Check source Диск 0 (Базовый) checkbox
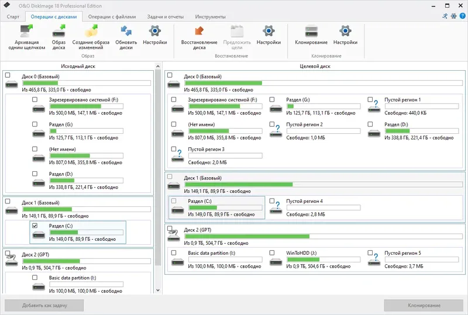This screenshot has width=468, height=315. tap(8, 75)
